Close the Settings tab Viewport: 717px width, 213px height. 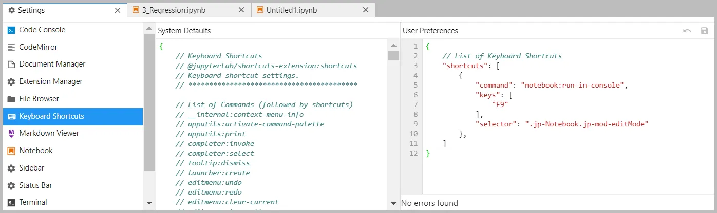pos(118,10)
